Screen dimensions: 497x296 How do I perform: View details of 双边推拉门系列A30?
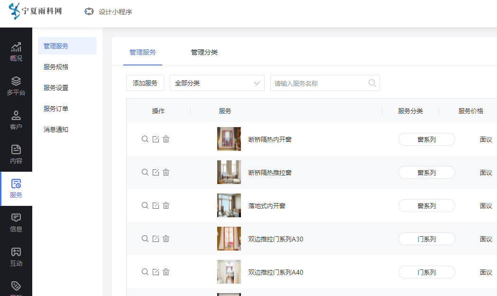[x=145, y=239]
